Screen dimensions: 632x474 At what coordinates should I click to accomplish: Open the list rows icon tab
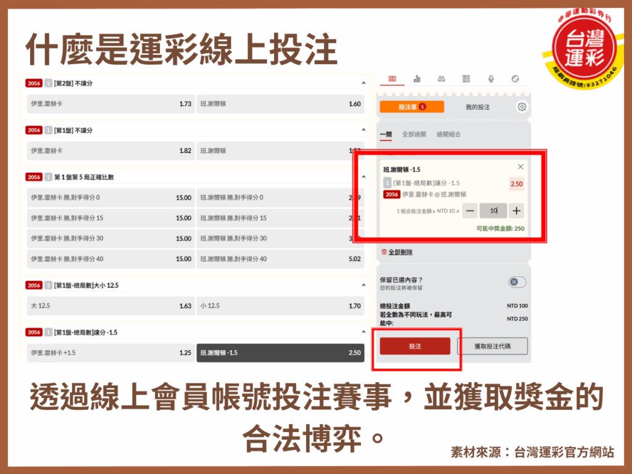(466, 78)
